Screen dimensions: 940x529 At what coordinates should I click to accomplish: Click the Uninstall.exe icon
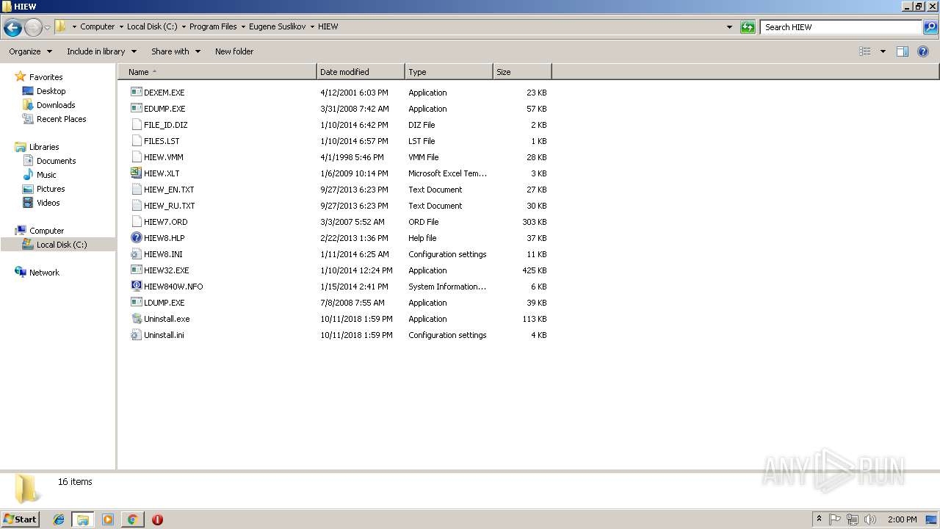[136, 319]
